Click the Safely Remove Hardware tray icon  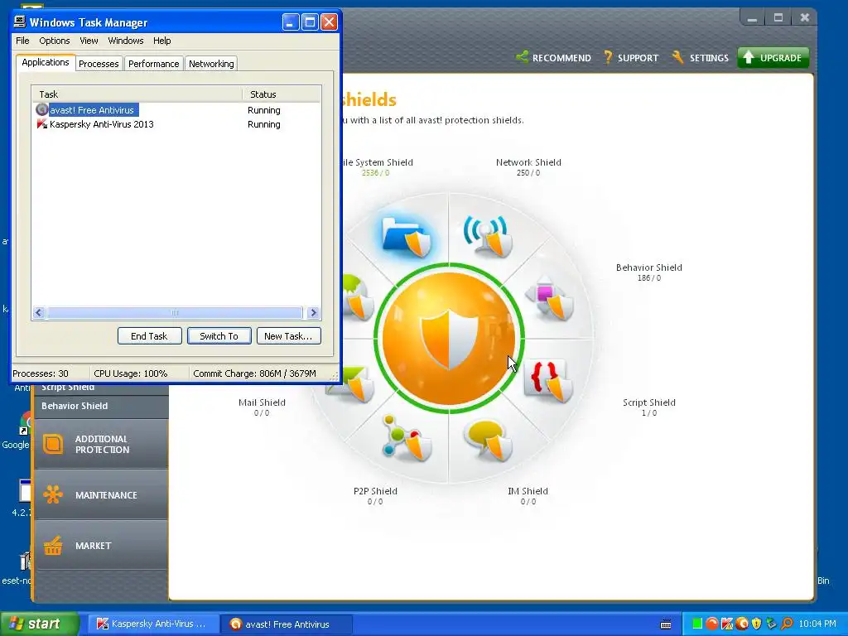pos(772,624)
